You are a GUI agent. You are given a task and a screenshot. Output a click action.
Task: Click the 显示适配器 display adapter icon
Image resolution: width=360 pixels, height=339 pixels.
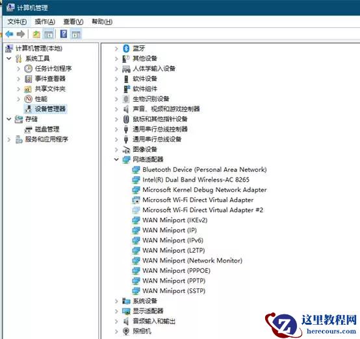click(x=126, y=311)
